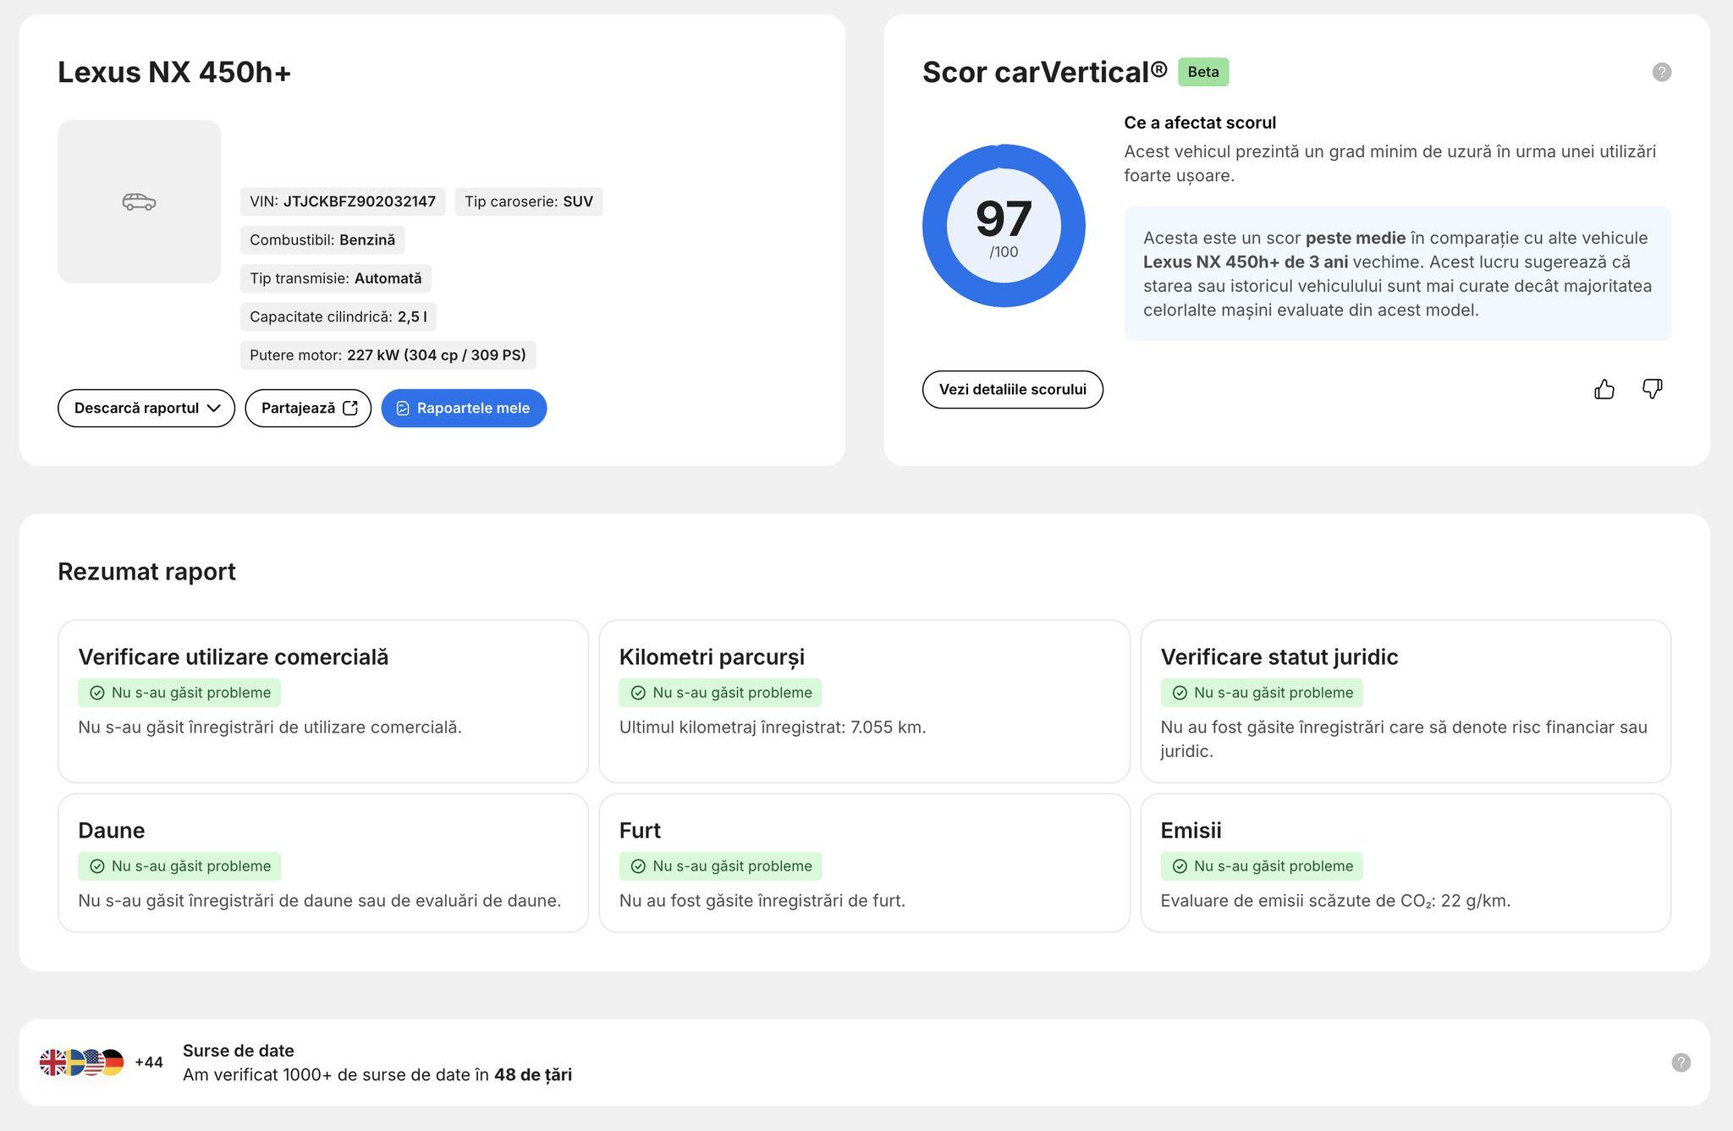Click the green check icon under Emisii
Viewport: 1733px width, 1131px height.
pyautogui.click(x=1180, y=866)
